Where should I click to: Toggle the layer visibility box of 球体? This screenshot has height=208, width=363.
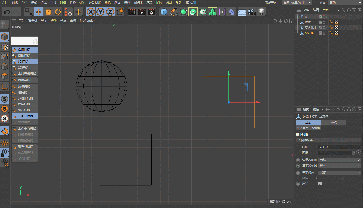click(320, 22)
